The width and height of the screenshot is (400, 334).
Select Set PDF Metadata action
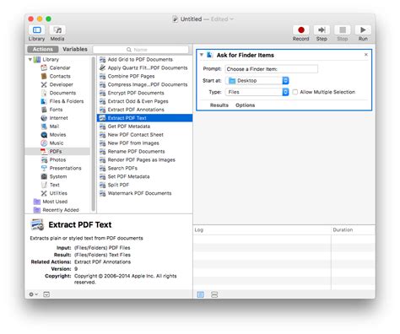(128, 176)
